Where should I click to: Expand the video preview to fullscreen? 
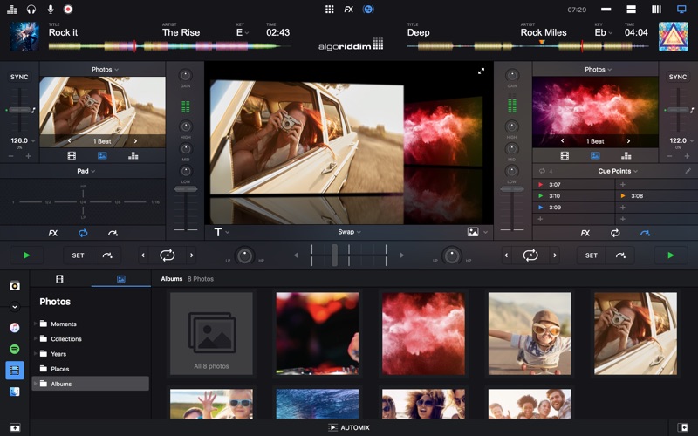click(481, 72)
